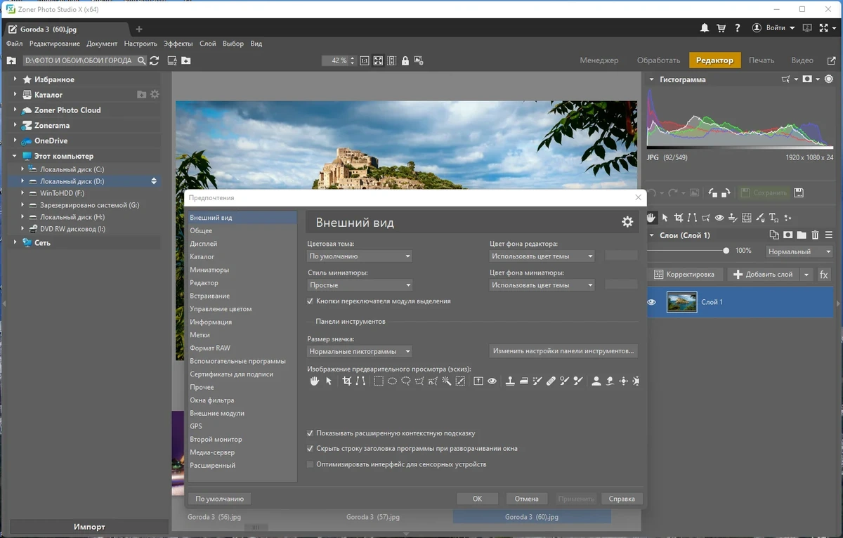Click the fx effects icon
The height and width of the screenshot is (538, 843).
tap(824, 274)
